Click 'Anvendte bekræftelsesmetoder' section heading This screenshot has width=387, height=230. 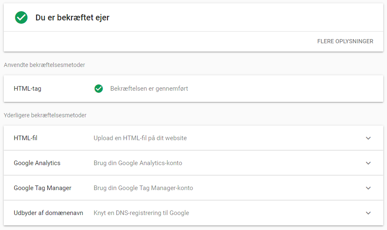coord(45,65)
